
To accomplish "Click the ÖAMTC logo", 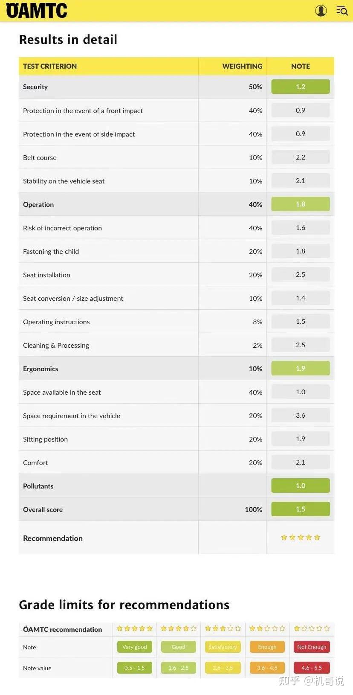I will pyautogui.click(x=37, y=11).
